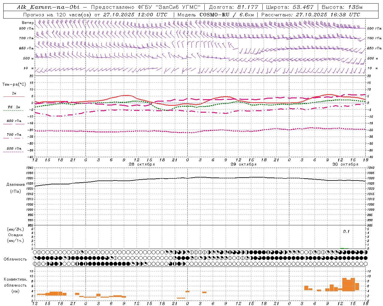Click the longitude value Долгота: 81.177
The width and height of the screenshot is (383, 306).
pyautogui.click(x=234, y=7)
